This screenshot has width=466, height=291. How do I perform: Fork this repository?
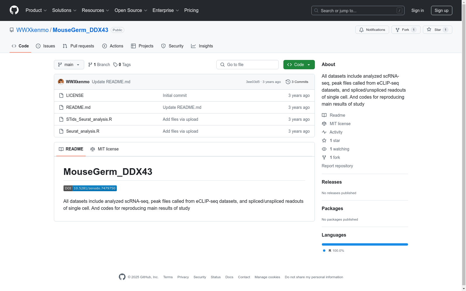tap(406, 30)
